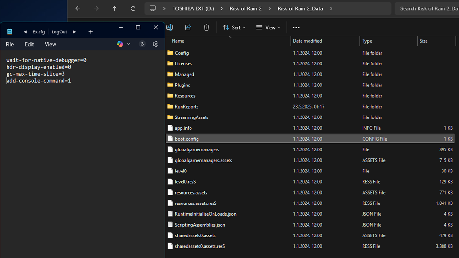Screen dimensions: 459x258
Task: Click the Config folder icon
Action: [x=170, y=53]
